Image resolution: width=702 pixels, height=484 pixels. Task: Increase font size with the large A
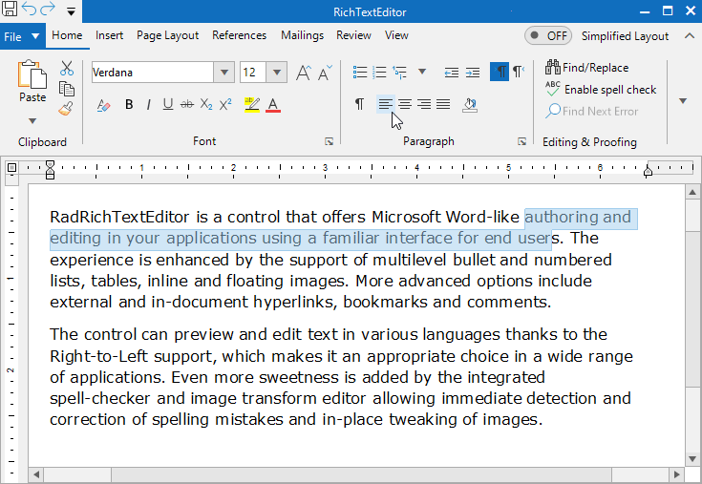tap(304, 72)
